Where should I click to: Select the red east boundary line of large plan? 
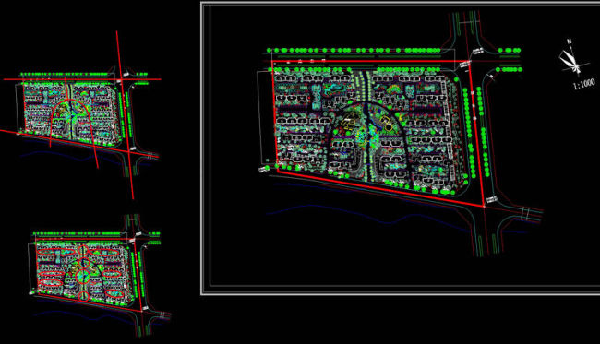click(476, 134)
